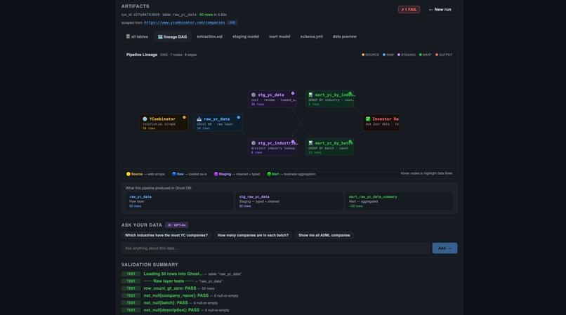The height and width of the screenshot is (315, 566).
Task: Click the inbox icon on raw_yc_data node
Action: 199,119
